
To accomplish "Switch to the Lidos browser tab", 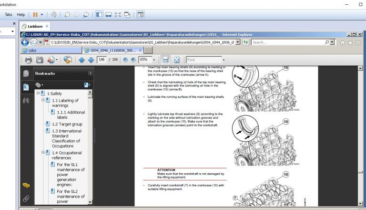I will click(x=52, y=50).
